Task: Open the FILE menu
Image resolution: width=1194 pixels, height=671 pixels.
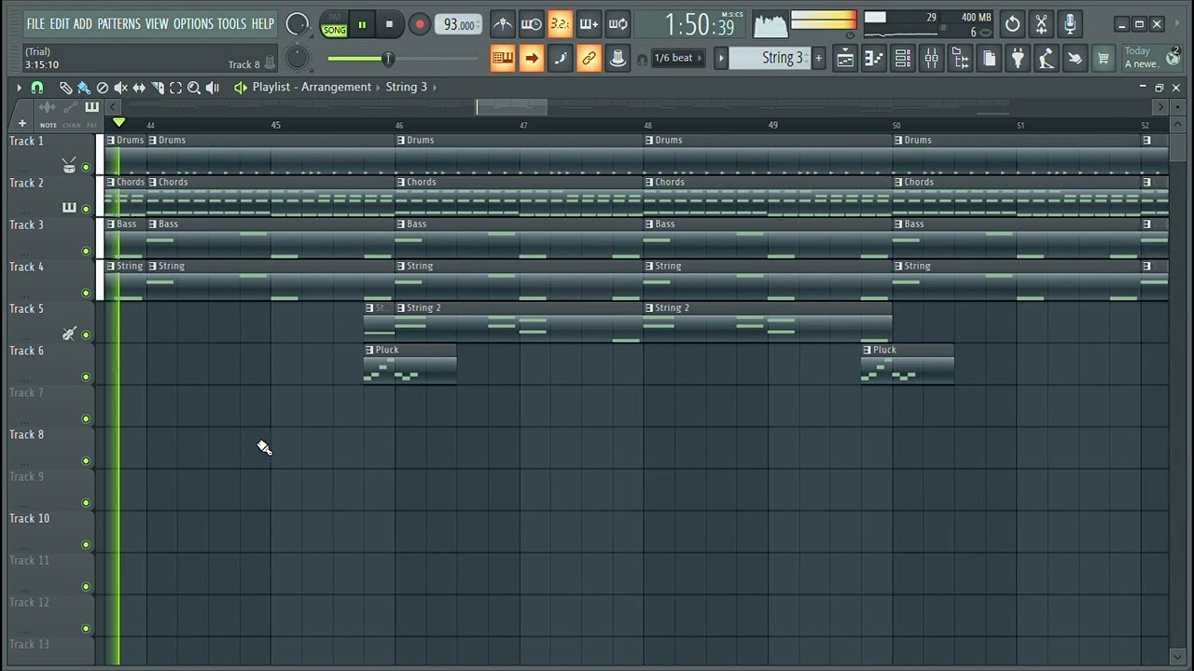Action: 35,23
